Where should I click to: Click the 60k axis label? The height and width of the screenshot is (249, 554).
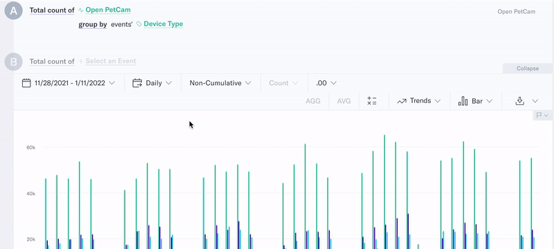point(31,147)
